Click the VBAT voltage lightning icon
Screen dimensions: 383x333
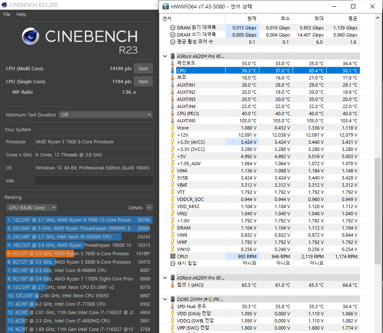tap(173, 185)
